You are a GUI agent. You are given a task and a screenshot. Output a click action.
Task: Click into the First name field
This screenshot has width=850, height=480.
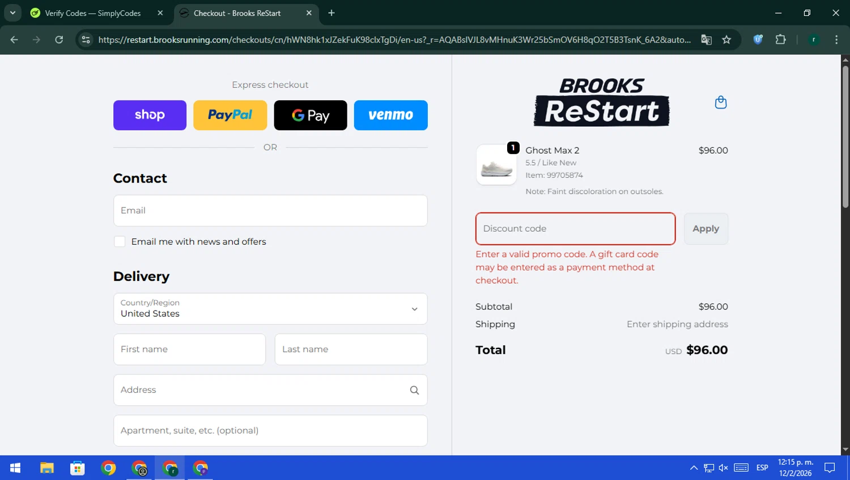click(x=189, y=349)
